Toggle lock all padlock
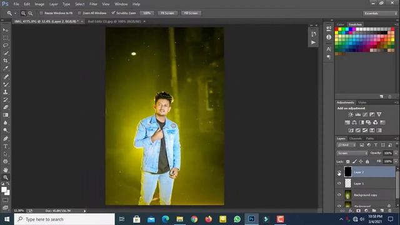Screen dimensions: 400x225 pos(367,161)
